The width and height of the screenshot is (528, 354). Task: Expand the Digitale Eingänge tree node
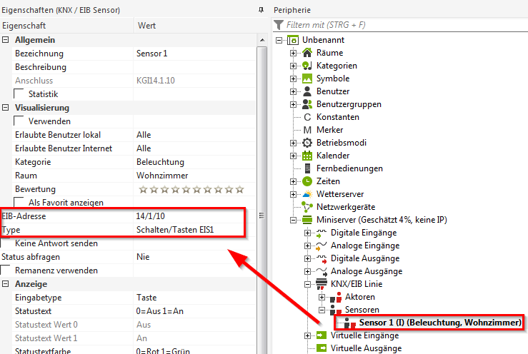coord(307,233)
